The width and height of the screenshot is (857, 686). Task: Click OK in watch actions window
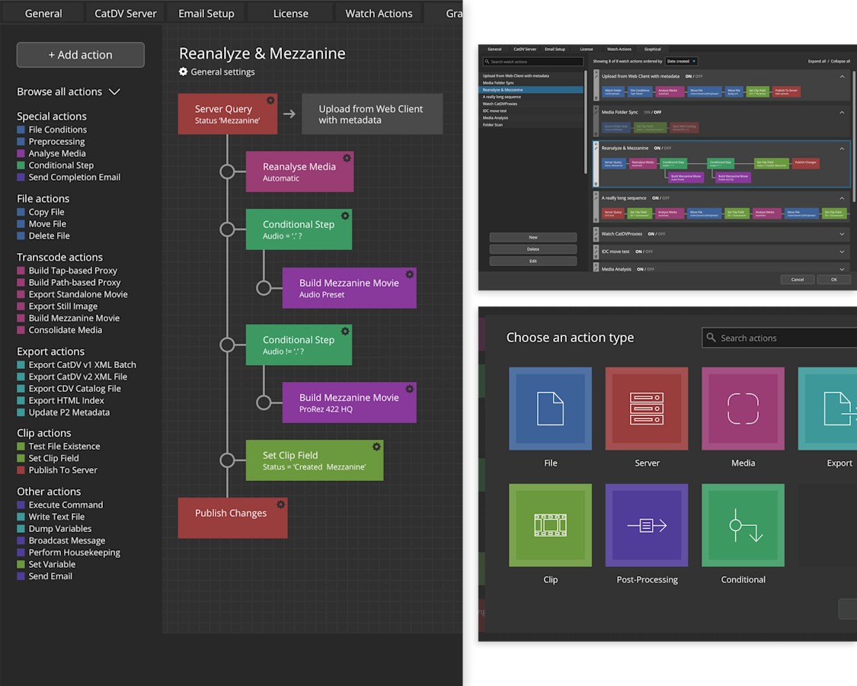834,280
